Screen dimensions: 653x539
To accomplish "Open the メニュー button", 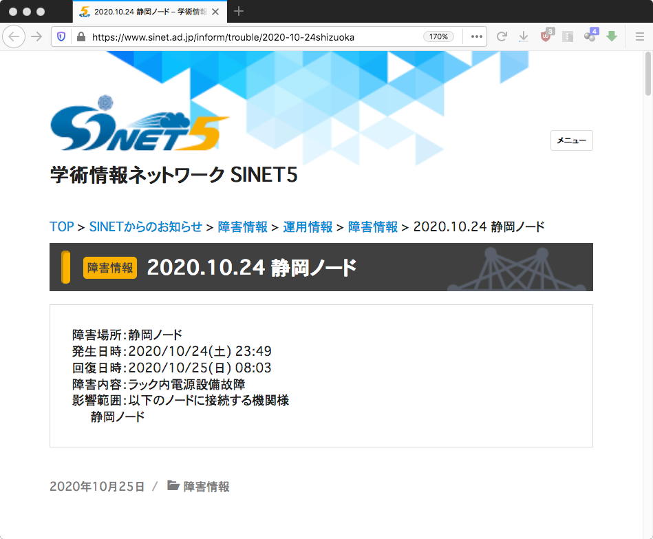I will [x=571, y=140].
